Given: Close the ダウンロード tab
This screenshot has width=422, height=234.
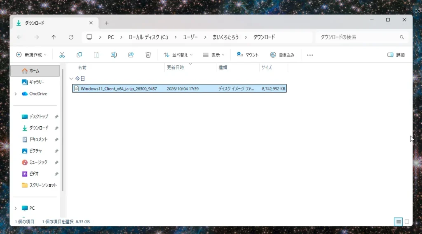Looking at the screenshot, I should 91,23.
